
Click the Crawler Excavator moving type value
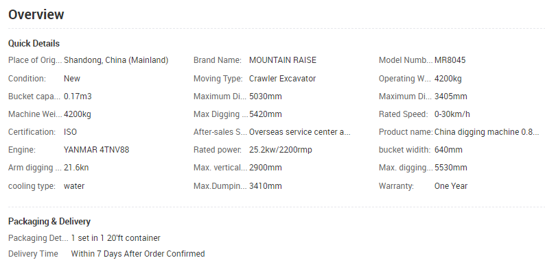(282, 79)
